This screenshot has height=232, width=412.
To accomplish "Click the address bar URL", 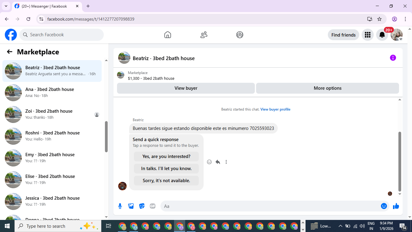I will [91, 19].
